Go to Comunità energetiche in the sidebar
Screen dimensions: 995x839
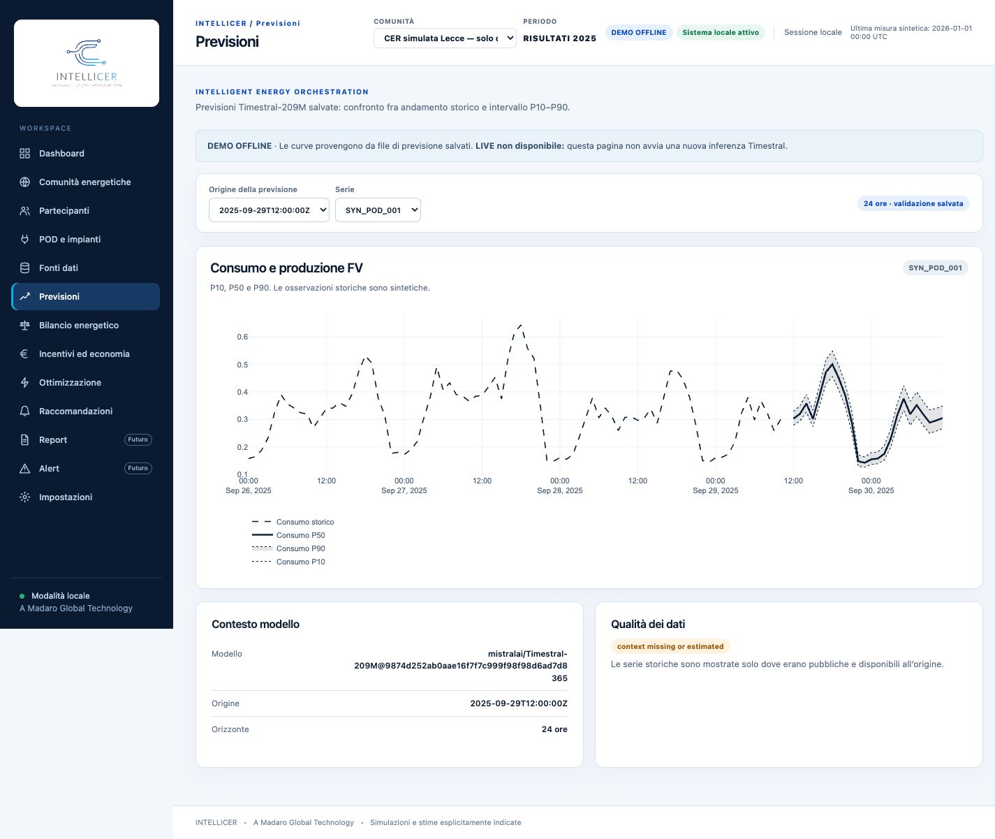tap(86, 182)
